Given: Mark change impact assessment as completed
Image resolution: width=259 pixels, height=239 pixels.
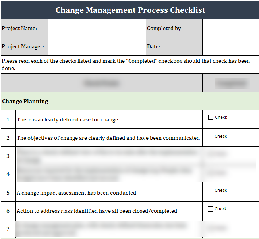Looking at the screenshot, I should [211, 190].
